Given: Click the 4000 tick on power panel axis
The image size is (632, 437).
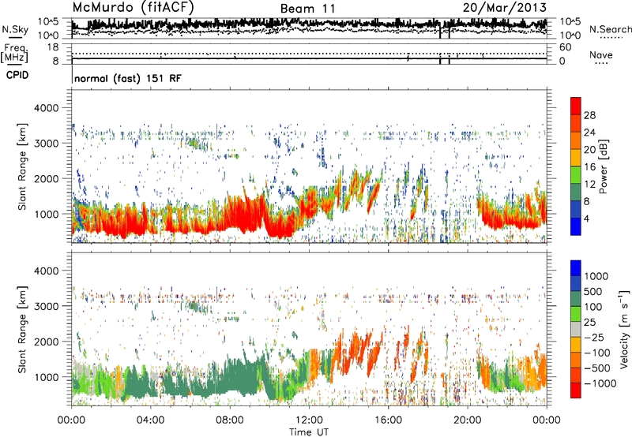Looking at the screenshot, I should tap(46, 108).
